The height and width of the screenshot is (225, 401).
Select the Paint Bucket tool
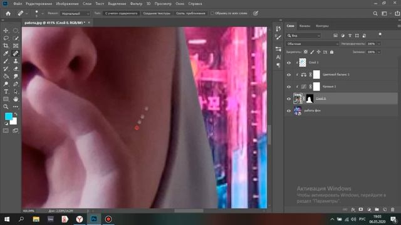click(6, 76)
